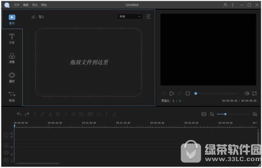Open the 滤镜 filters panel
Screen dimensions: 262x168
tap(11, 58)
